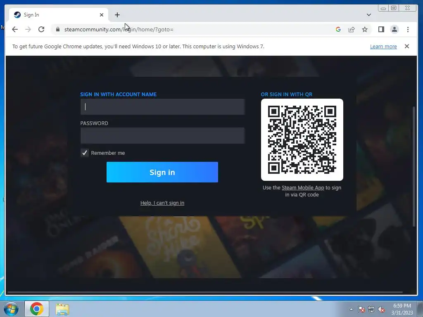Screen dimensions: 423x317
Task: Click the OR SIGN IN WITH QR heading
Action: (x=287, y=95)
